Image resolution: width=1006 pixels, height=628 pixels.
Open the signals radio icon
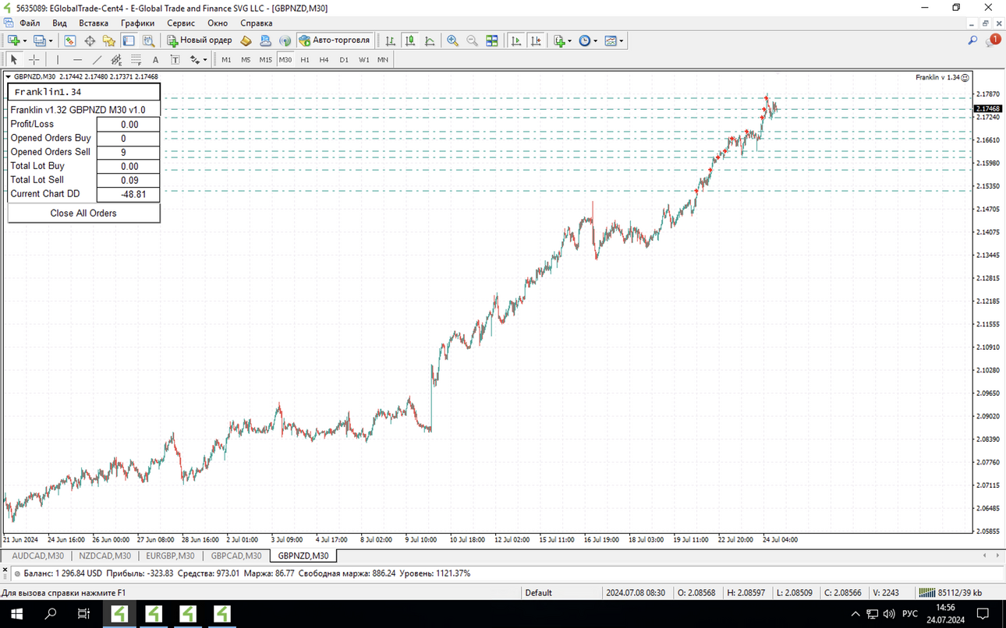285,41
